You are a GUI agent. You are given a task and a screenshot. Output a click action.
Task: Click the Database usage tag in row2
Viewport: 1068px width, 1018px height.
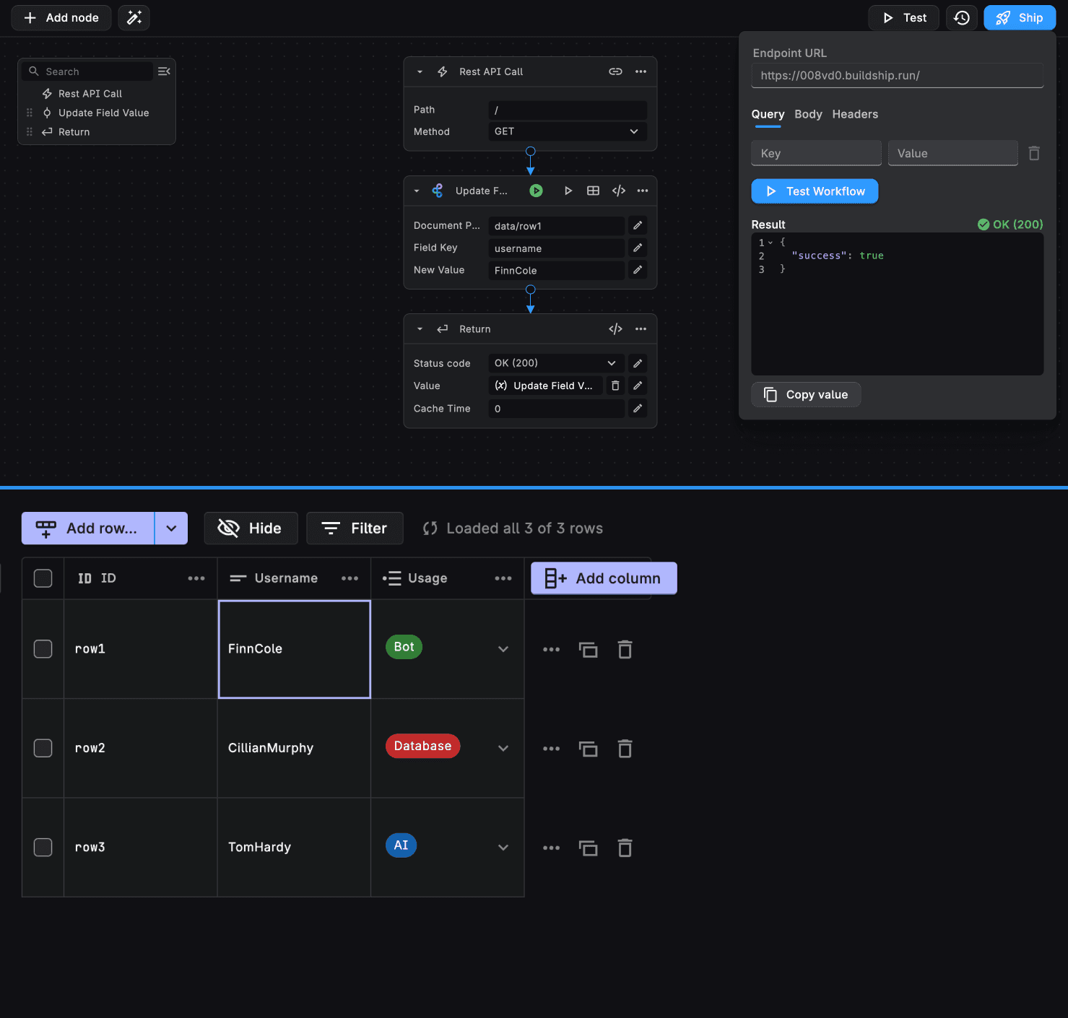[x=422, y=746]
